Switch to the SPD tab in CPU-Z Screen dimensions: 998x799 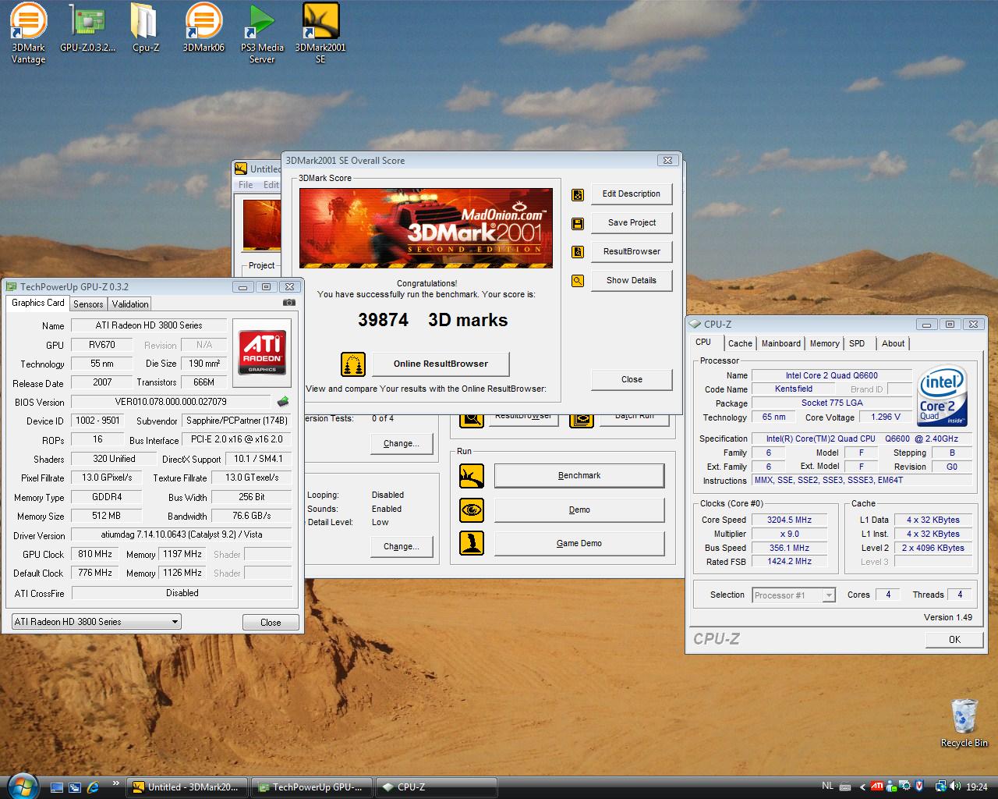point(857,343)
